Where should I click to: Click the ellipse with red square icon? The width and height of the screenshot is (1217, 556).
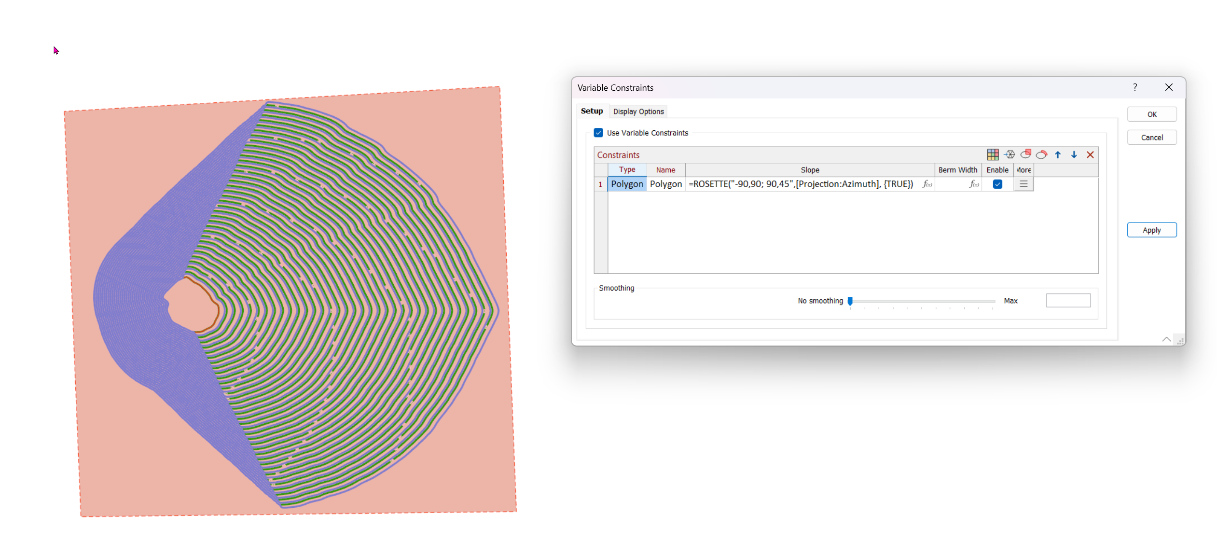coord(1025,154)
